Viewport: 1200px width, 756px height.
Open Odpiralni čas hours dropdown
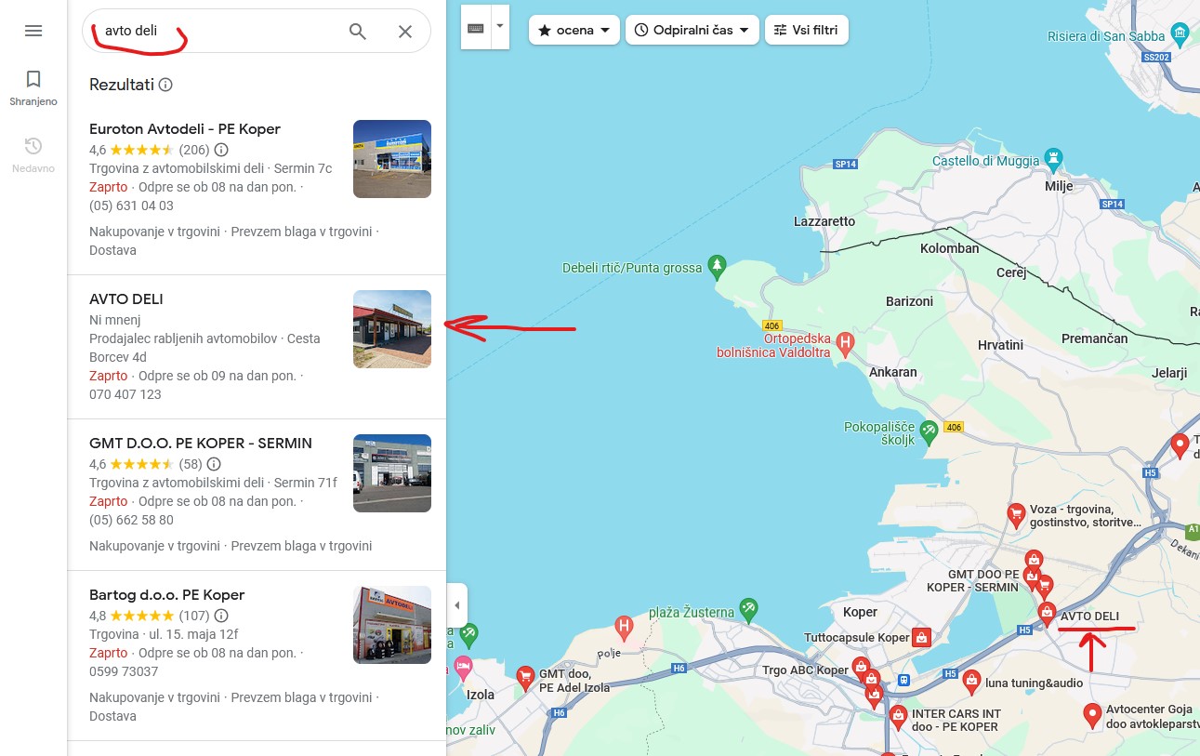click(692, 30)
